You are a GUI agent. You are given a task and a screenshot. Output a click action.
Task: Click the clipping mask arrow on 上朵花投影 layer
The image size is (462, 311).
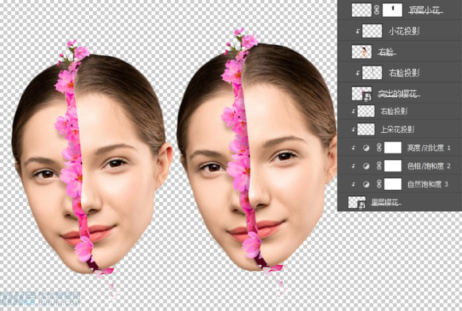(354, 129)
